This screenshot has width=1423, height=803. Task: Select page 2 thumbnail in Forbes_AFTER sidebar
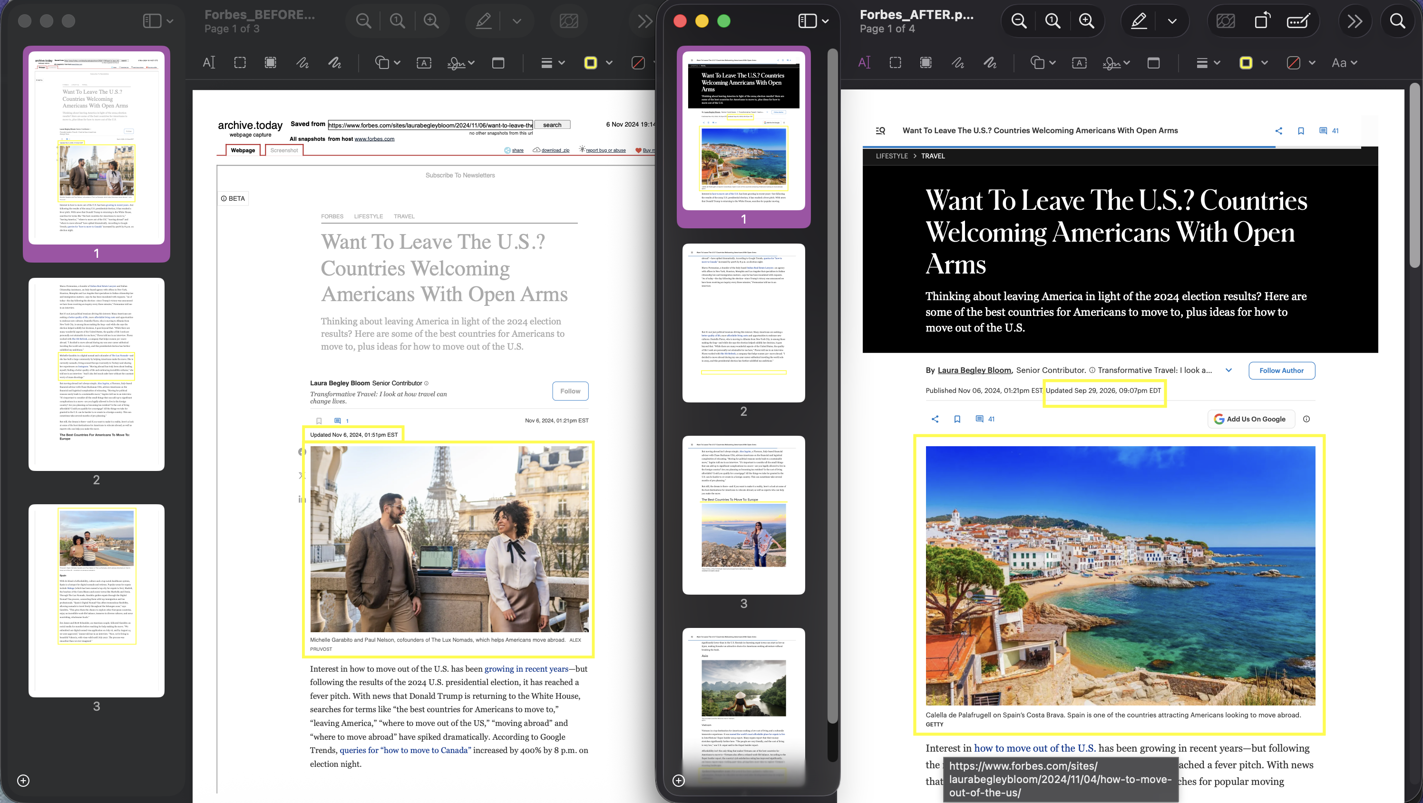743,323
